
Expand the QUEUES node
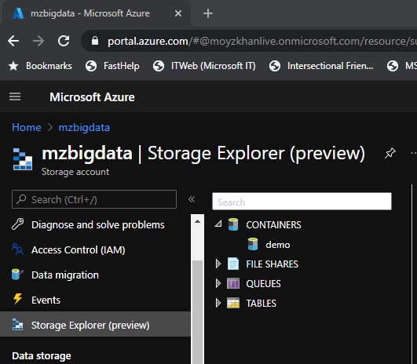click(x=218, y=283)
